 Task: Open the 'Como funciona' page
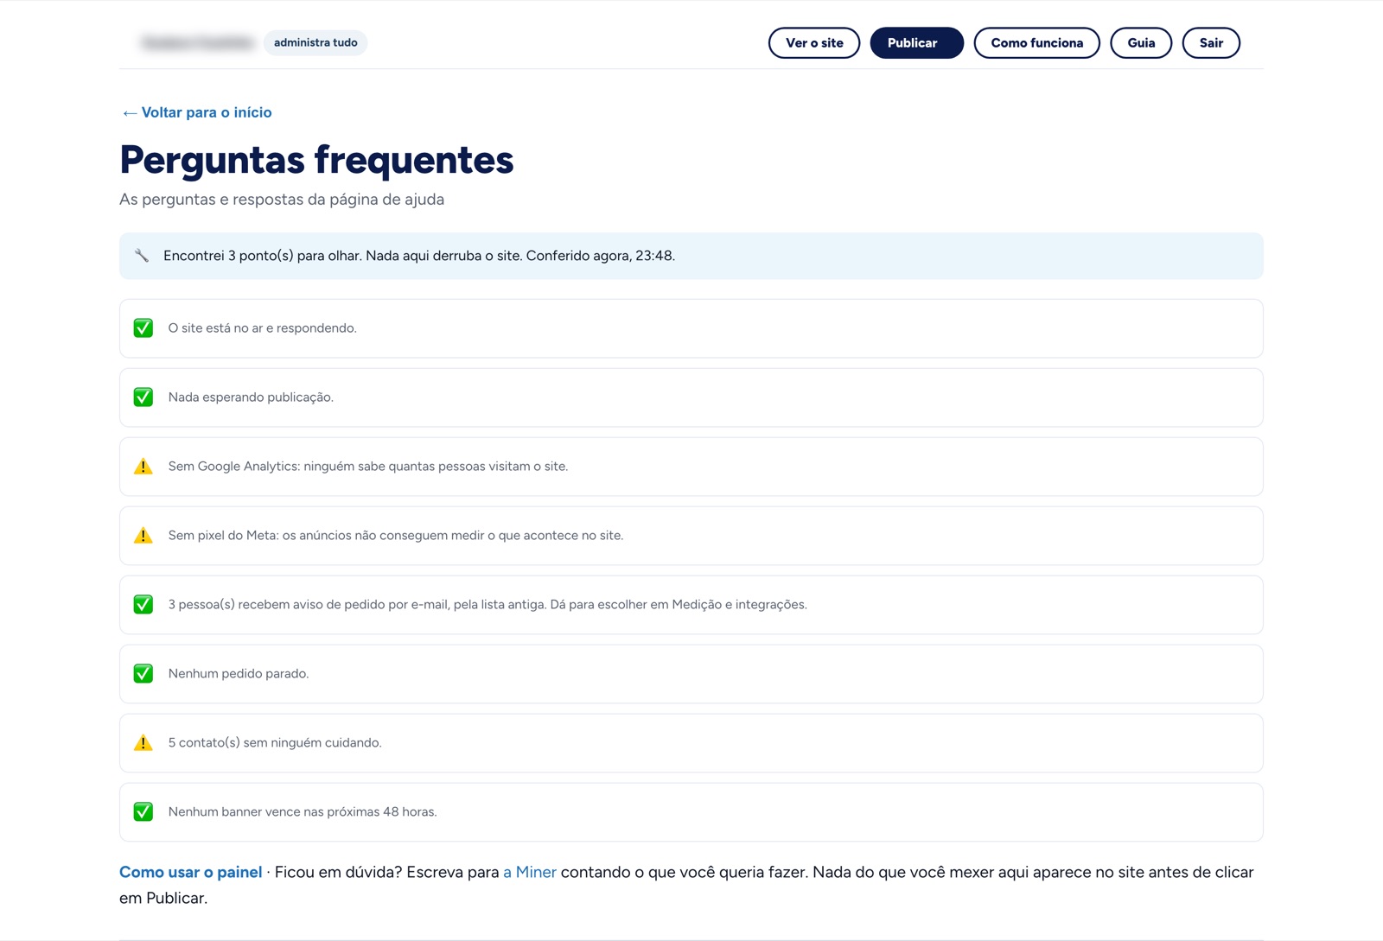coord(1036,43)
